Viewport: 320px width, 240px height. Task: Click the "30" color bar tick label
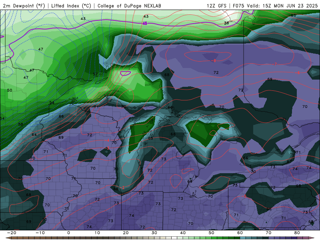click(154, 233)
